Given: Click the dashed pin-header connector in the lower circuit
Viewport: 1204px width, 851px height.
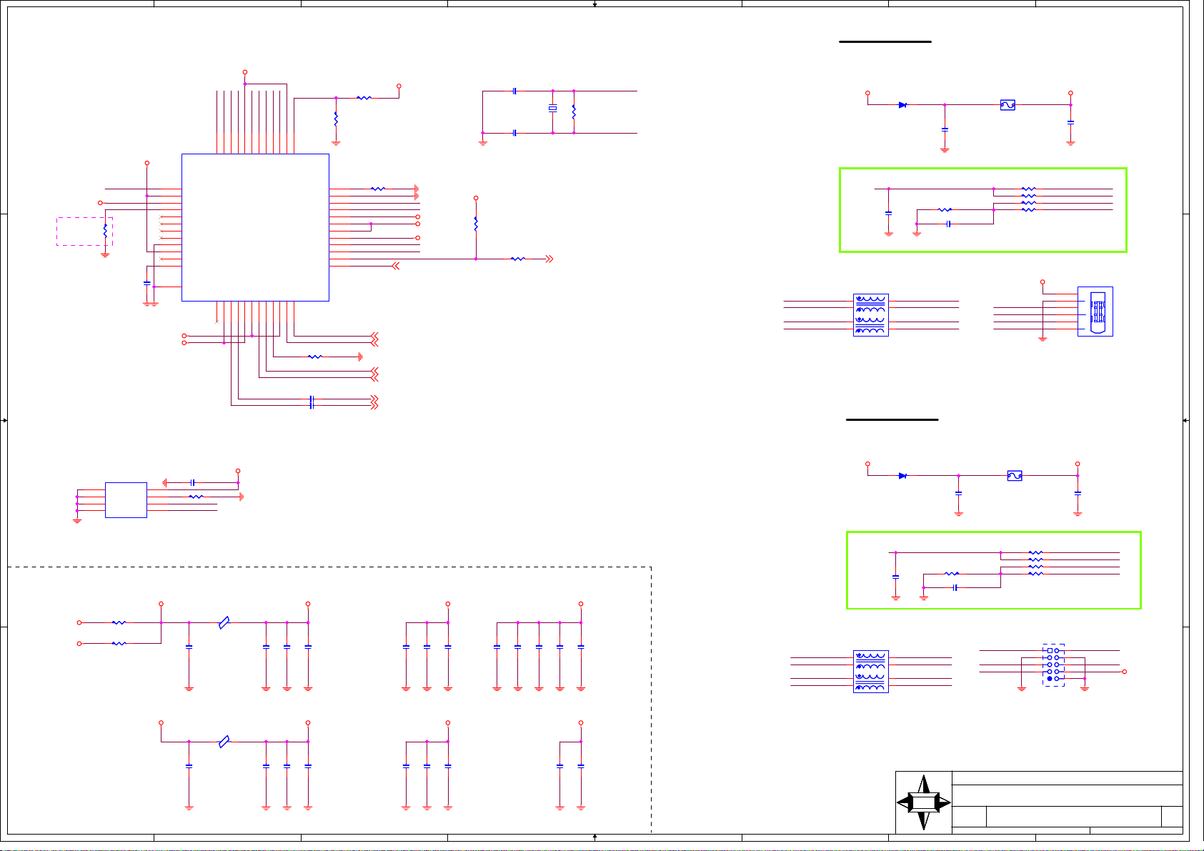Looking at the screenshot, I should [x=1053, y=665].
